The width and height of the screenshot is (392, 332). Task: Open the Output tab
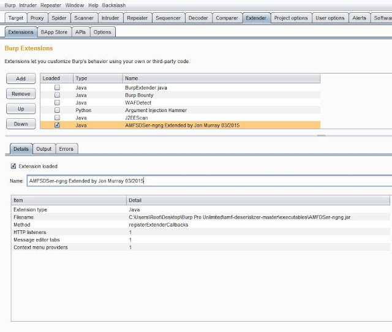click(x=43, y=149)
